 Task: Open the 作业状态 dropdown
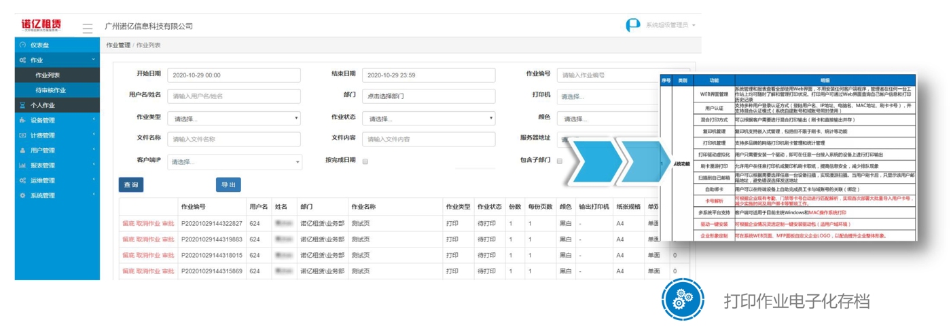pyautogui.click(x=429, y=119)
